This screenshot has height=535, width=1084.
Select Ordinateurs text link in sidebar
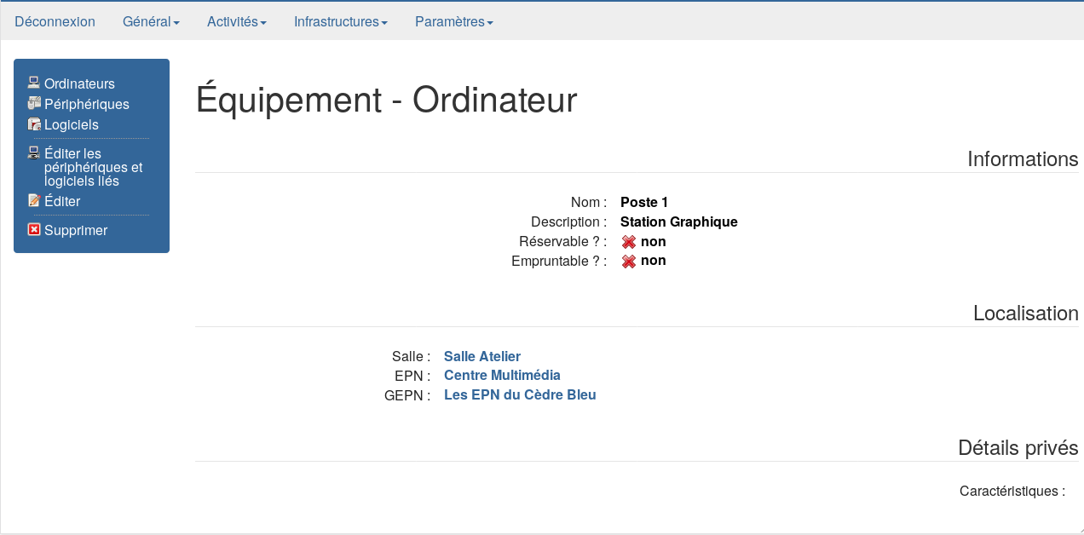click(79, 83)
